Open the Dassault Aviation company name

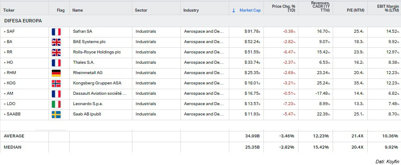click(x=100, y=93)
